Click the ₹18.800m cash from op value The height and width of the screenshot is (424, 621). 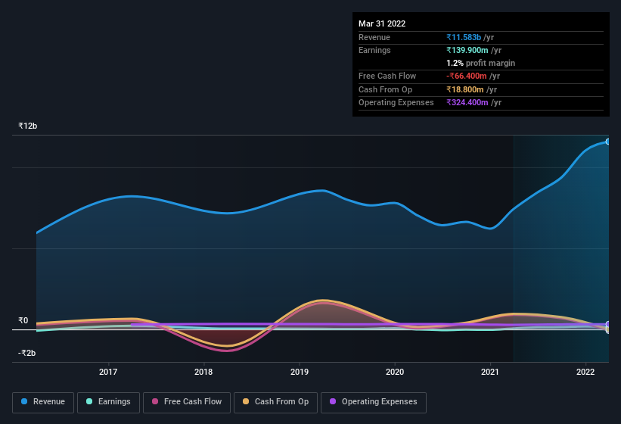[465, 89]
